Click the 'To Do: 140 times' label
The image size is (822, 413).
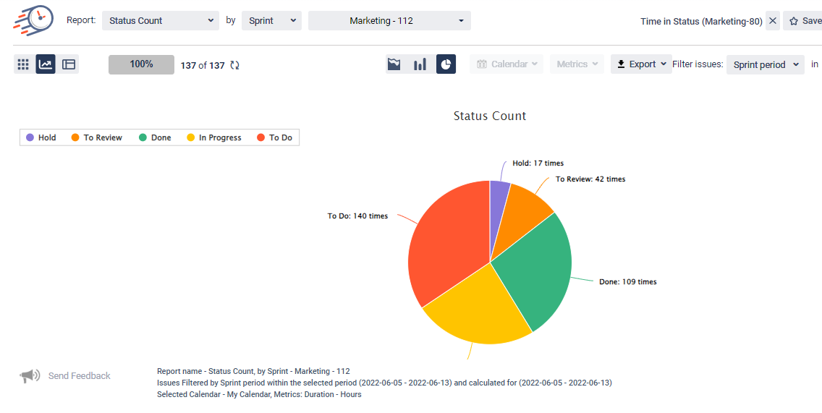(357, 216)
